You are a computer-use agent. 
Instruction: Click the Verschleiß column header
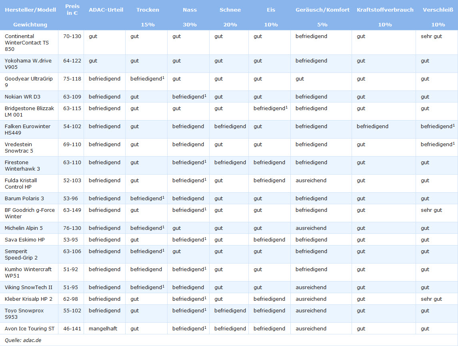click(438, 10)
